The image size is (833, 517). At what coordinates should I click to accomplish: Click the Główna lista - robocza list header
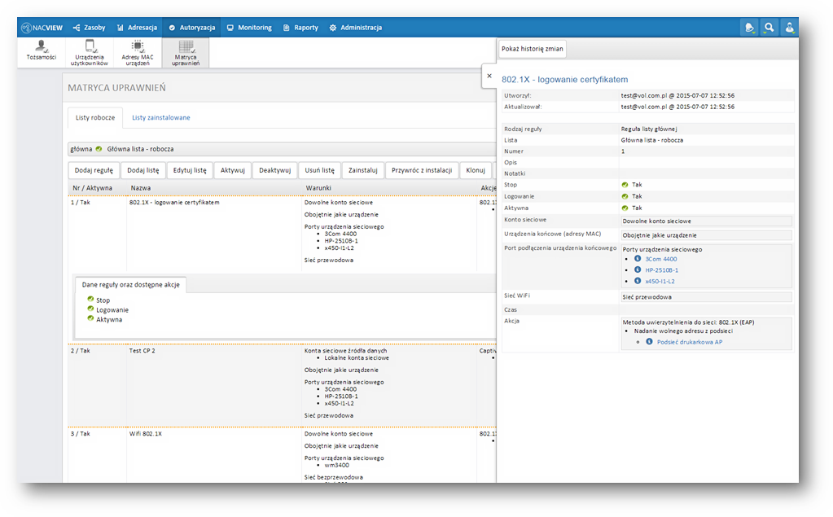pos(282,149)
